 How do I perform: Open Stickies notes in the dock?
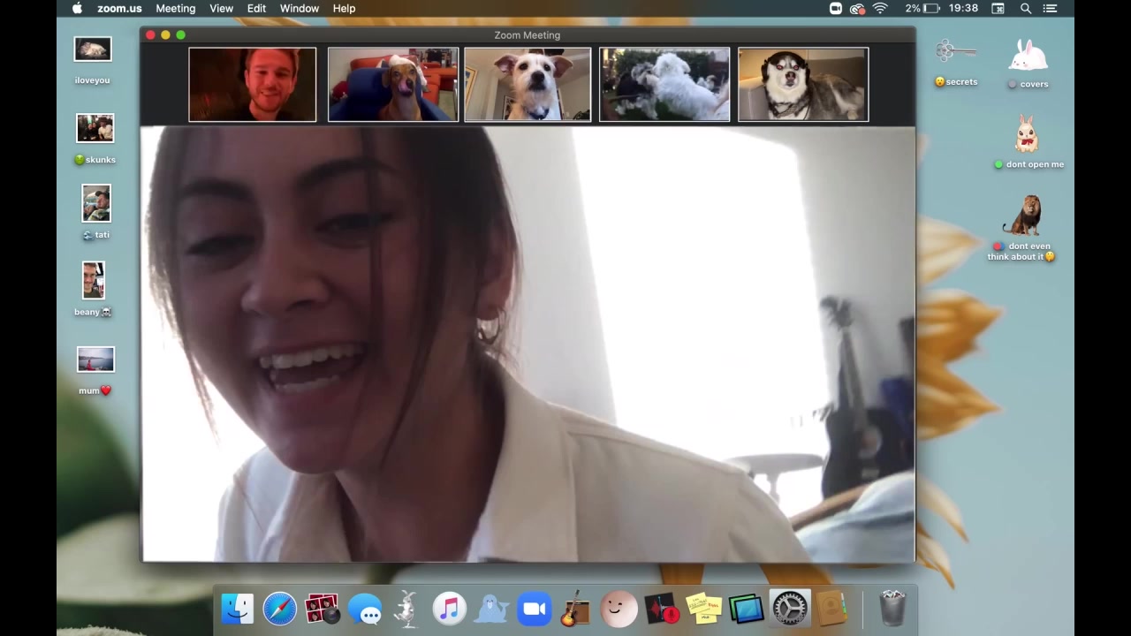pyautogui.click(x=704, y=609)
